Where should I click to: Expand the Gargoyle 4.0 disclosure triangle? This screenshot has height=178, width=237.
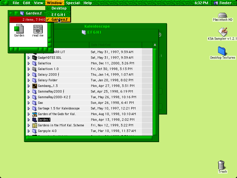coord(28,131)
